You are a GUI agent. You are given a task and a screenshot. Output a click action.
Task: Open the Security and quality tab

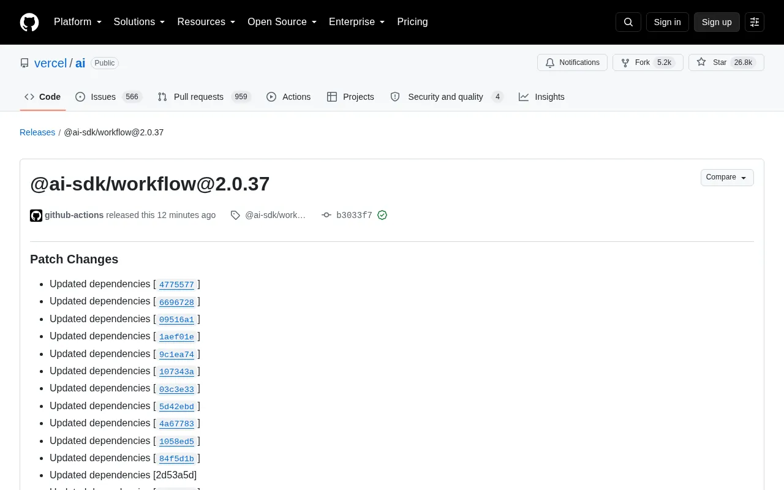(x=447, y=97)
